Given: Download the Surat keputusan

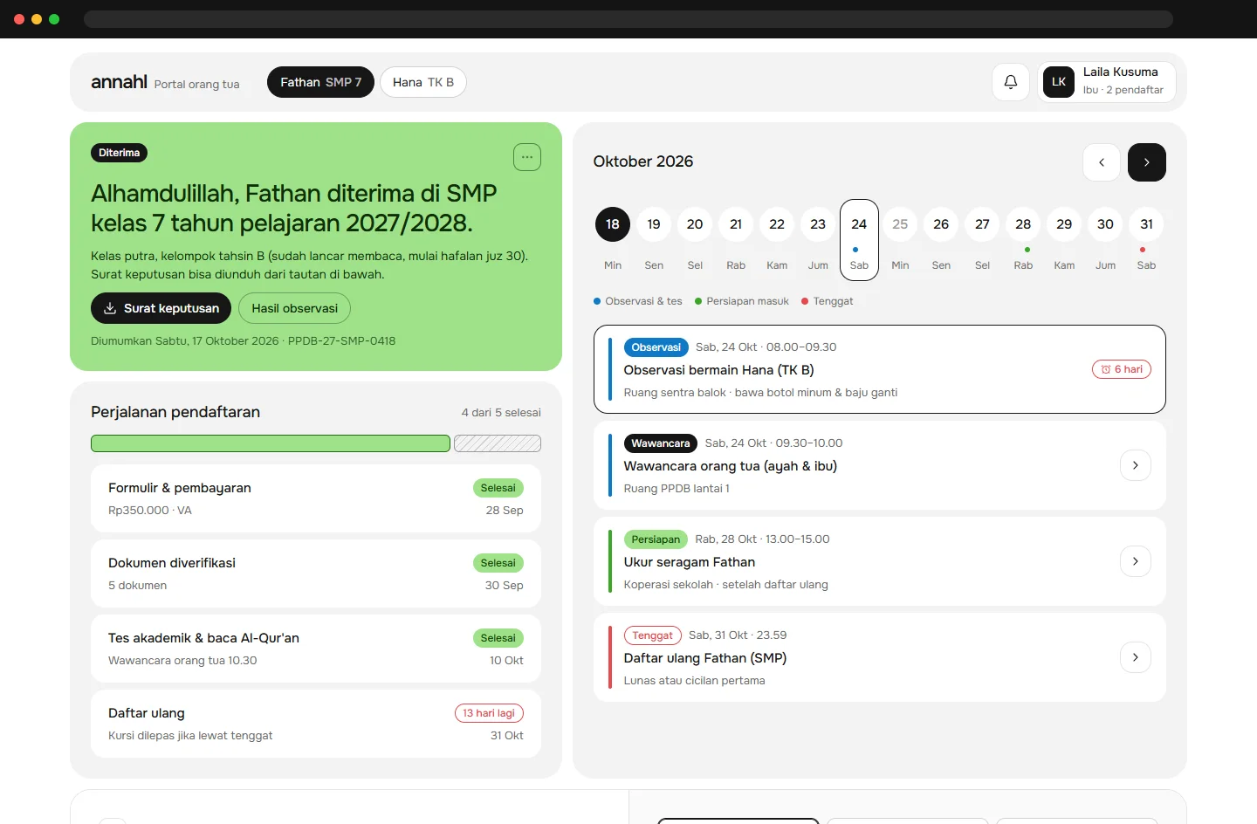Looking at the screenshot, I should [161, 308].
